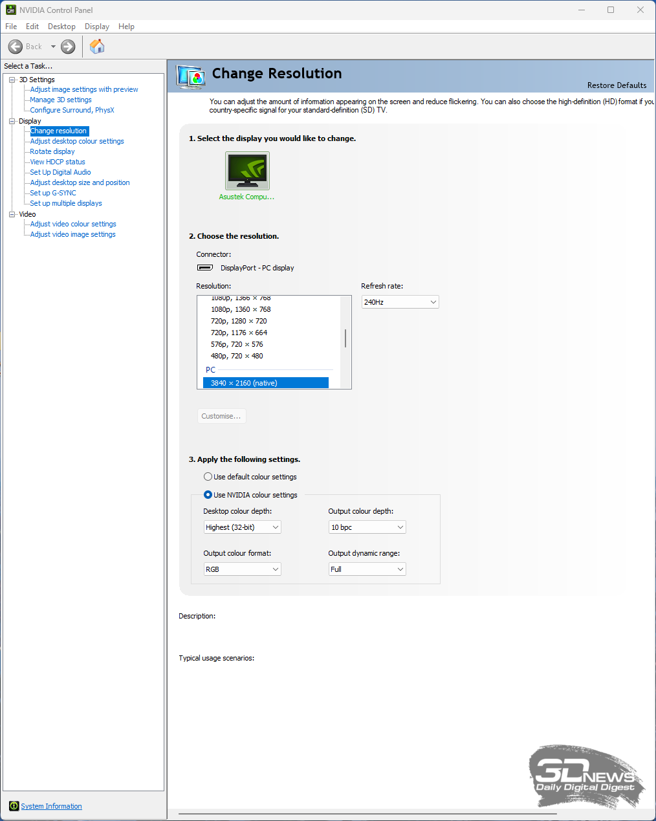Select 3840 × 2160 (native) resolution
The height and width of the screenshot is (821, 656).
pyautogui.click(x=266, y=383)
